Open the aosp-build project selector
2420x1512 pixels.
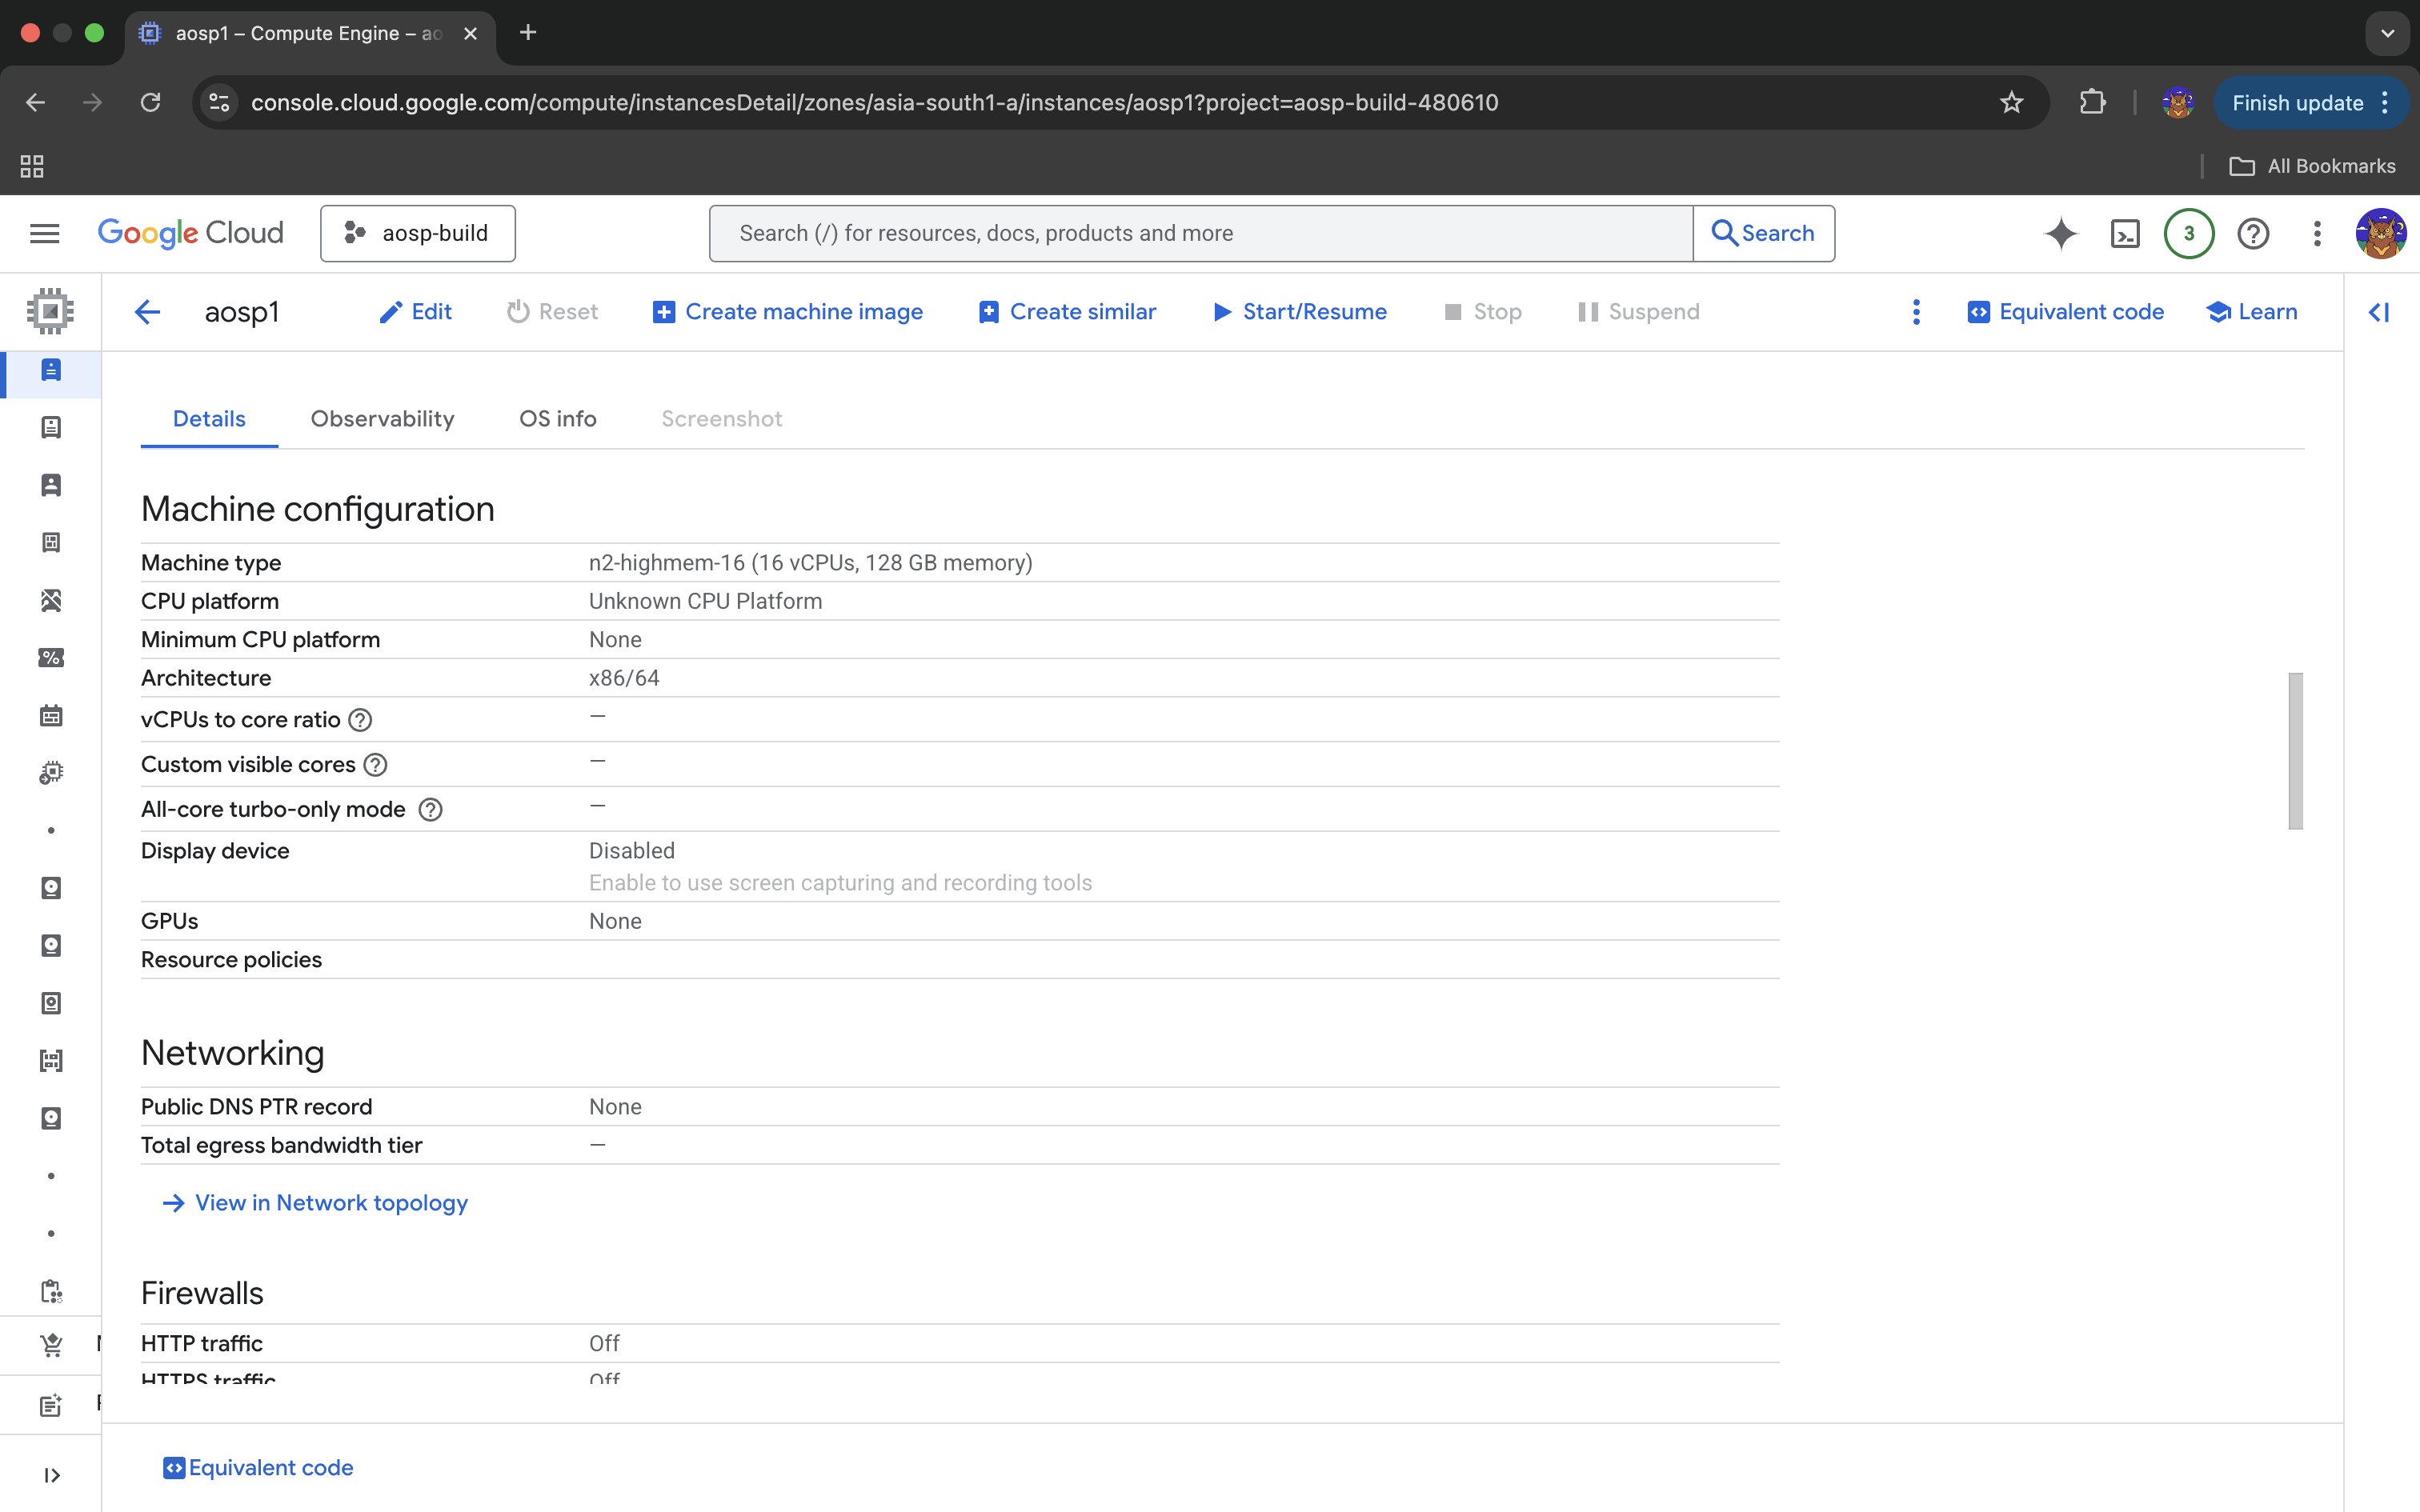[417, 233]
